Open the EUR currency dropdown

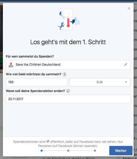click(x=100, y=82)
